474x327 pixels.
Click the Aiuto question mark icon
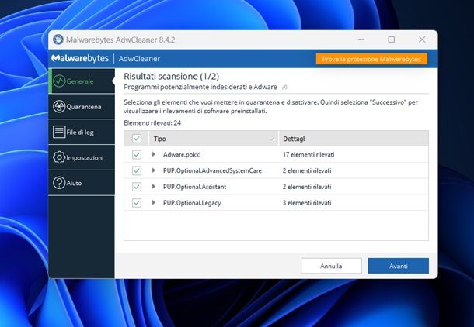58,183
